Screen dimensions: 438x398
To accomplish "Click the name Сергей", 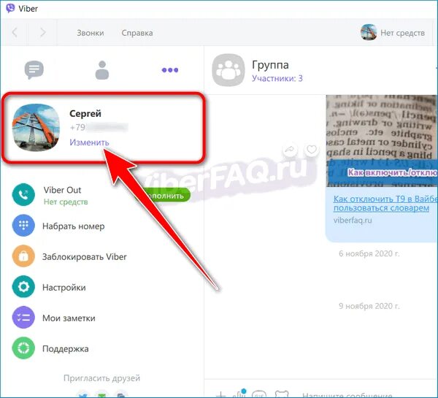I will pos(85,113).
